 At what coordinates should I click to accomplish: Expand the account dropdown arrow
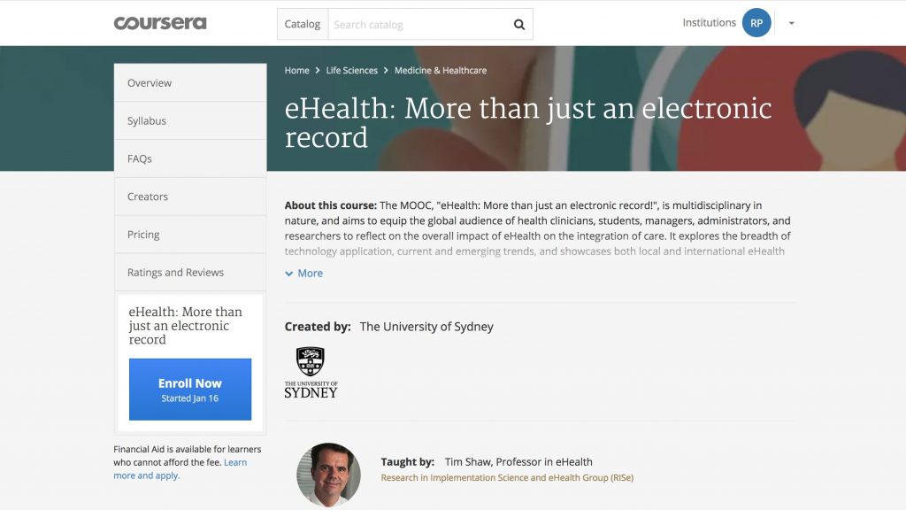[x=792, y=23]
